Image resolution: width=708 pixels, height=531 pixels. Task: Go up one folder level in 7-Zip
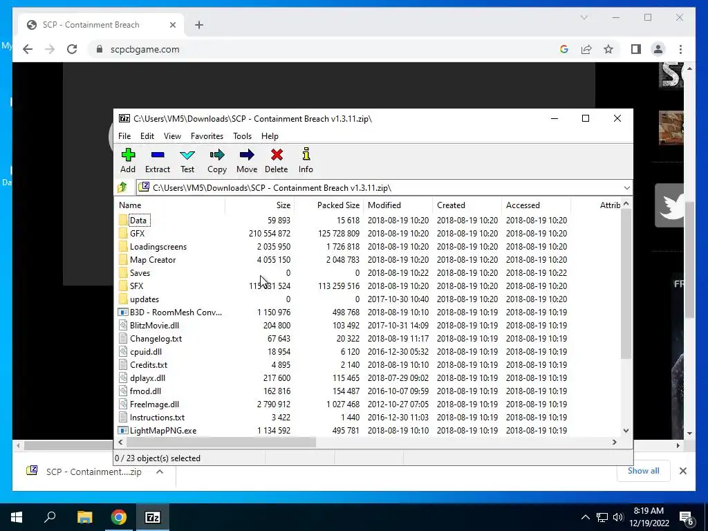(x=122, y=187)
